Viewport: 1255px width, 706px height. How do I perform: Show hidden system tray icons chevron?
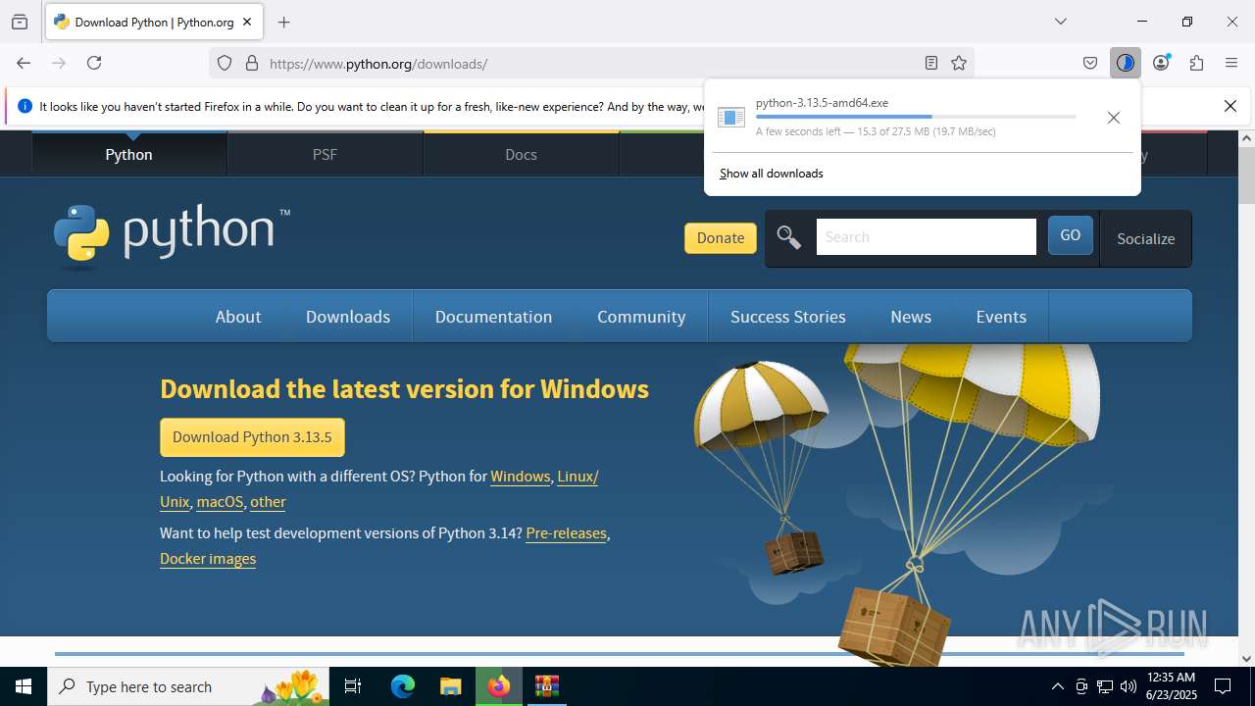tap(1057, 686)
